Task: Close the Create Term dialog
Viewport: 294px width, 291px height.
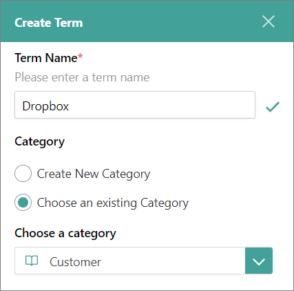Action: 269,22
